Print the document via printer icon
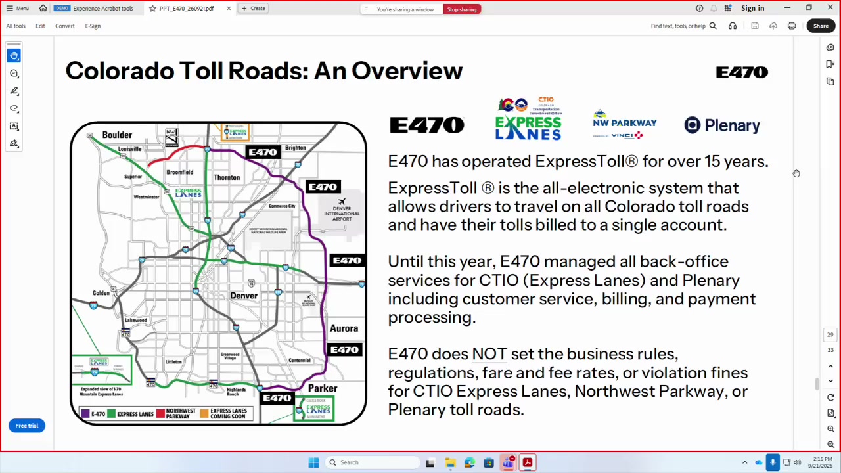This screenshot has width=841, height=473. click(x=792, y=26)
